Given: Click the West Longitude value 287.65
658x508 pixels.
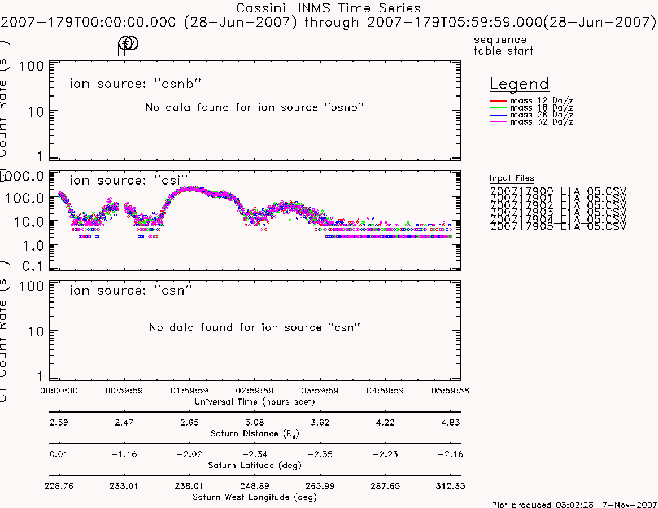Looking at the screenshot, I should pos(385,486).
